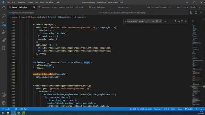Open the Bookmarks view icon
This screenshot has width=205, height=115.
click(x=4, y=48)
